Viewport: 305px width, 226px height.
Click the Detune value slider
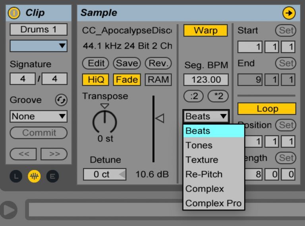coord(105,174)
